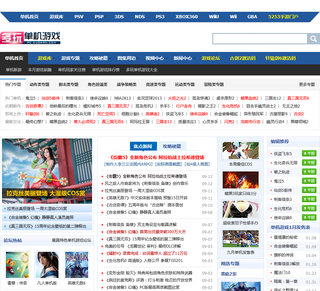Open 5253手游门户 link in top bar
Image resolution: width=320 pixels, height=291 pixels.
283,17
